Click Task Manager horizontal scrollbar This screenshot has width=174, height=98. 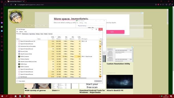click(52, 78)
